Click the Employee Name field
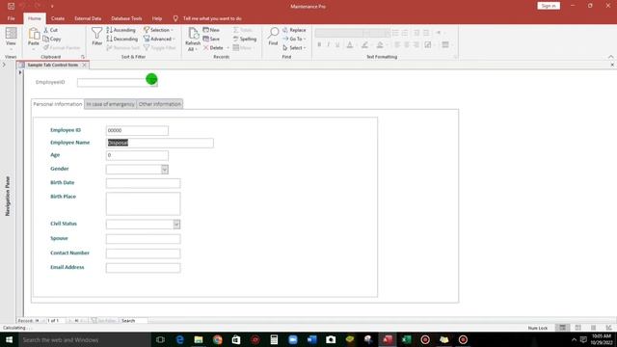The width and height of the screenshot is (617, 347). pos(160,143)
